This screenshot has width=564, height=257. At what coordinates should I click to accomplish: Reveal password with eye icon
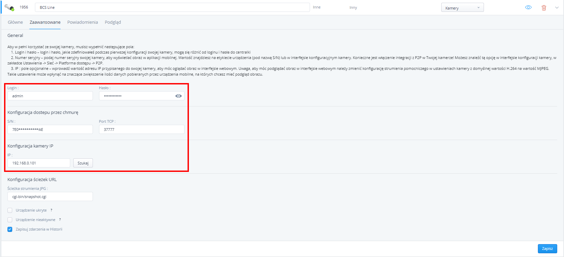pos(178,96)
